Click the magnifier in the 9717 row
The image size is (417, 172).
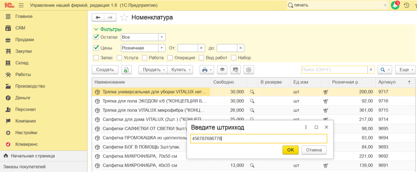pos(252,92)
